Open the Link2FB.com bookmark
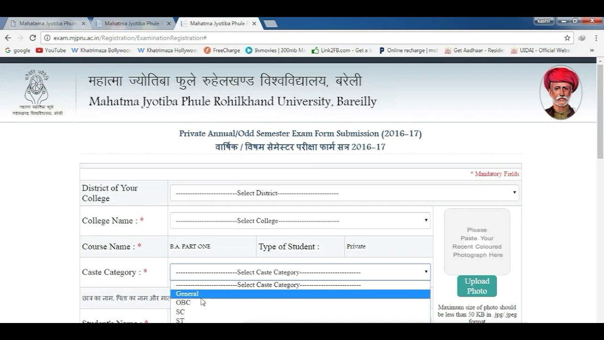The image size is (604, 340). tap(342, 50)
